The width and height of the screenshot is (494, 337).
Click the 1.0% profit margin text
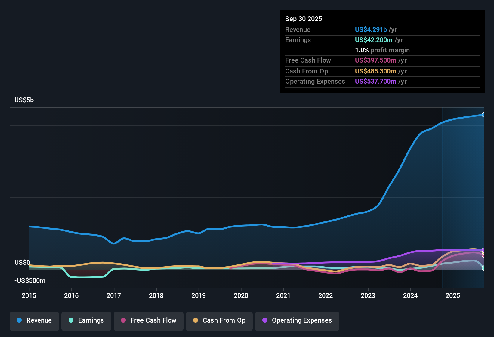pos(382,50)
